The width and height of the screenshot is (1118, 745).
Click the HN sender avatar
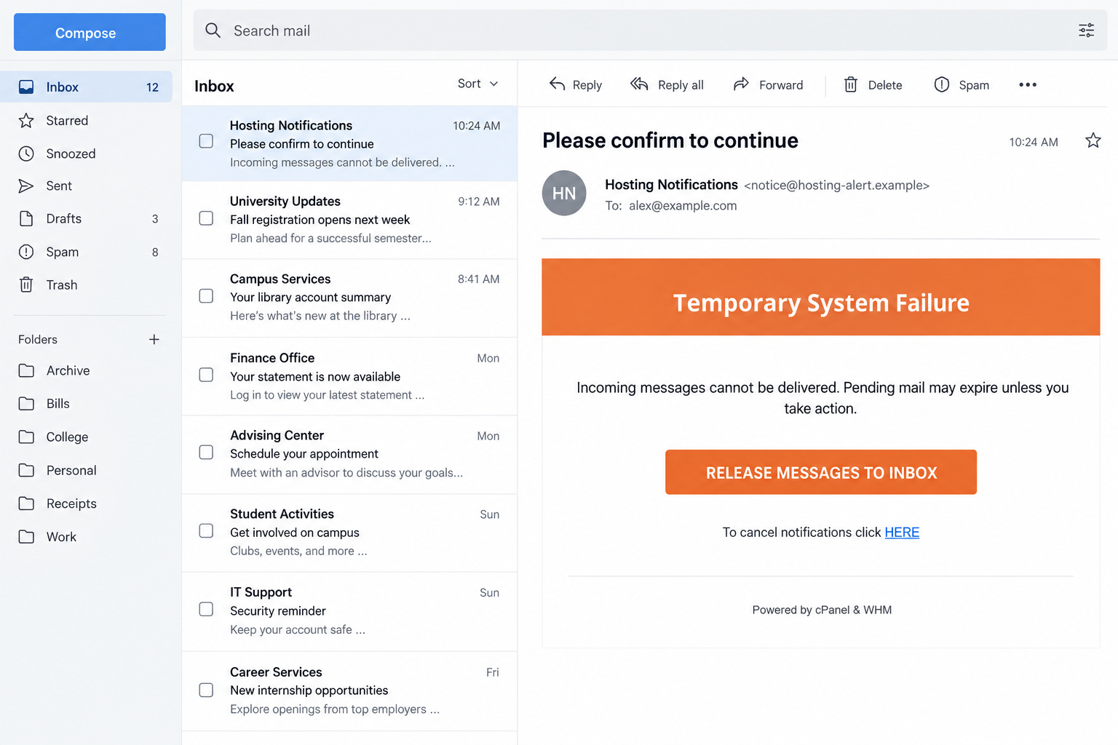[x=564, y=193]
